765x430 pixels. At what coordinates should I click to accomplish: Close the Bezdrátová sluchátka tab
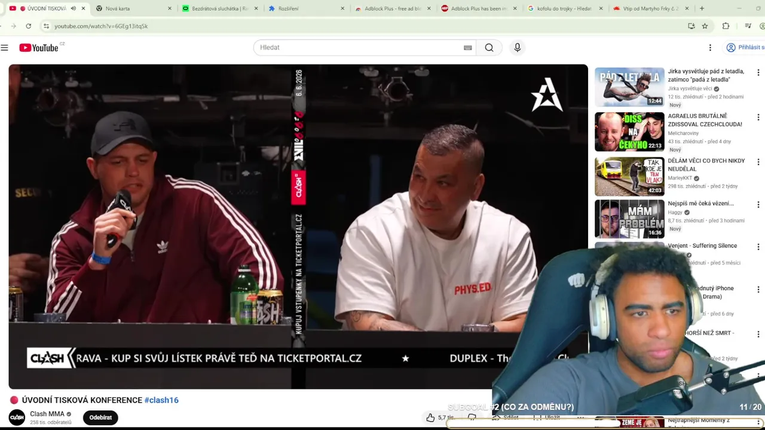[256, 8]
